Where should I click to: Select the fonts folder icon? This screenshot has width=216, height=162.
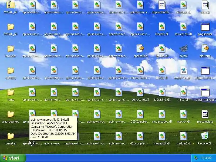pos(11,92)
